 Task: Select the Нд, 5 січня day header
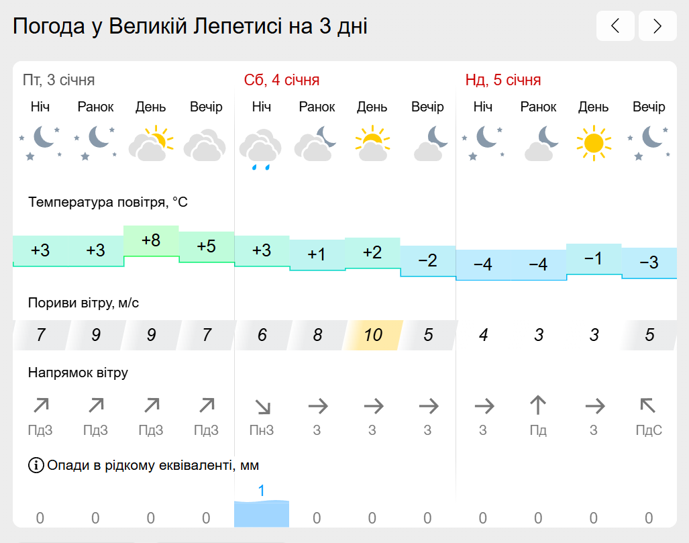503,80
